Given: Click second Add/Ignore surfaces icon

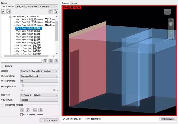Looking at the screenshot, I should [x=28, y=110].
